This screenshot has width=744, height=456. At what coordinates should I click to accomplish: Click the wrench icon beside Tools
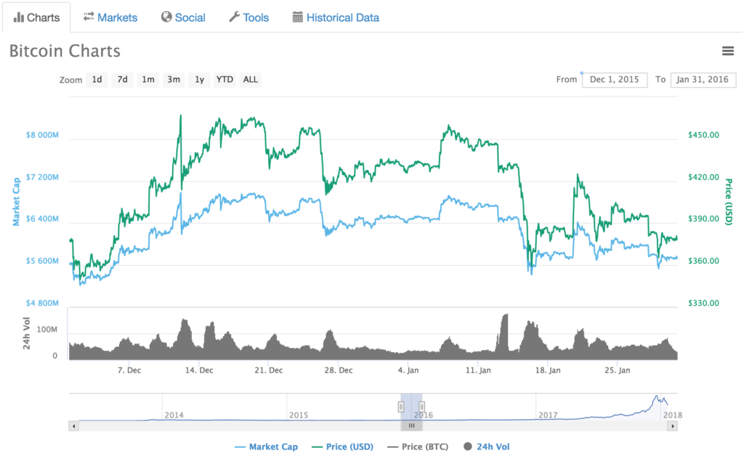234,17
